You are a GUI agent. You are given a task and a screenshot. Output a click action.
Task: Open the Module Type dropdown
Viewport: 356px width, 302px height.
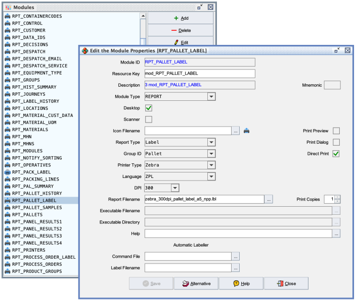(x=211, y=97)
